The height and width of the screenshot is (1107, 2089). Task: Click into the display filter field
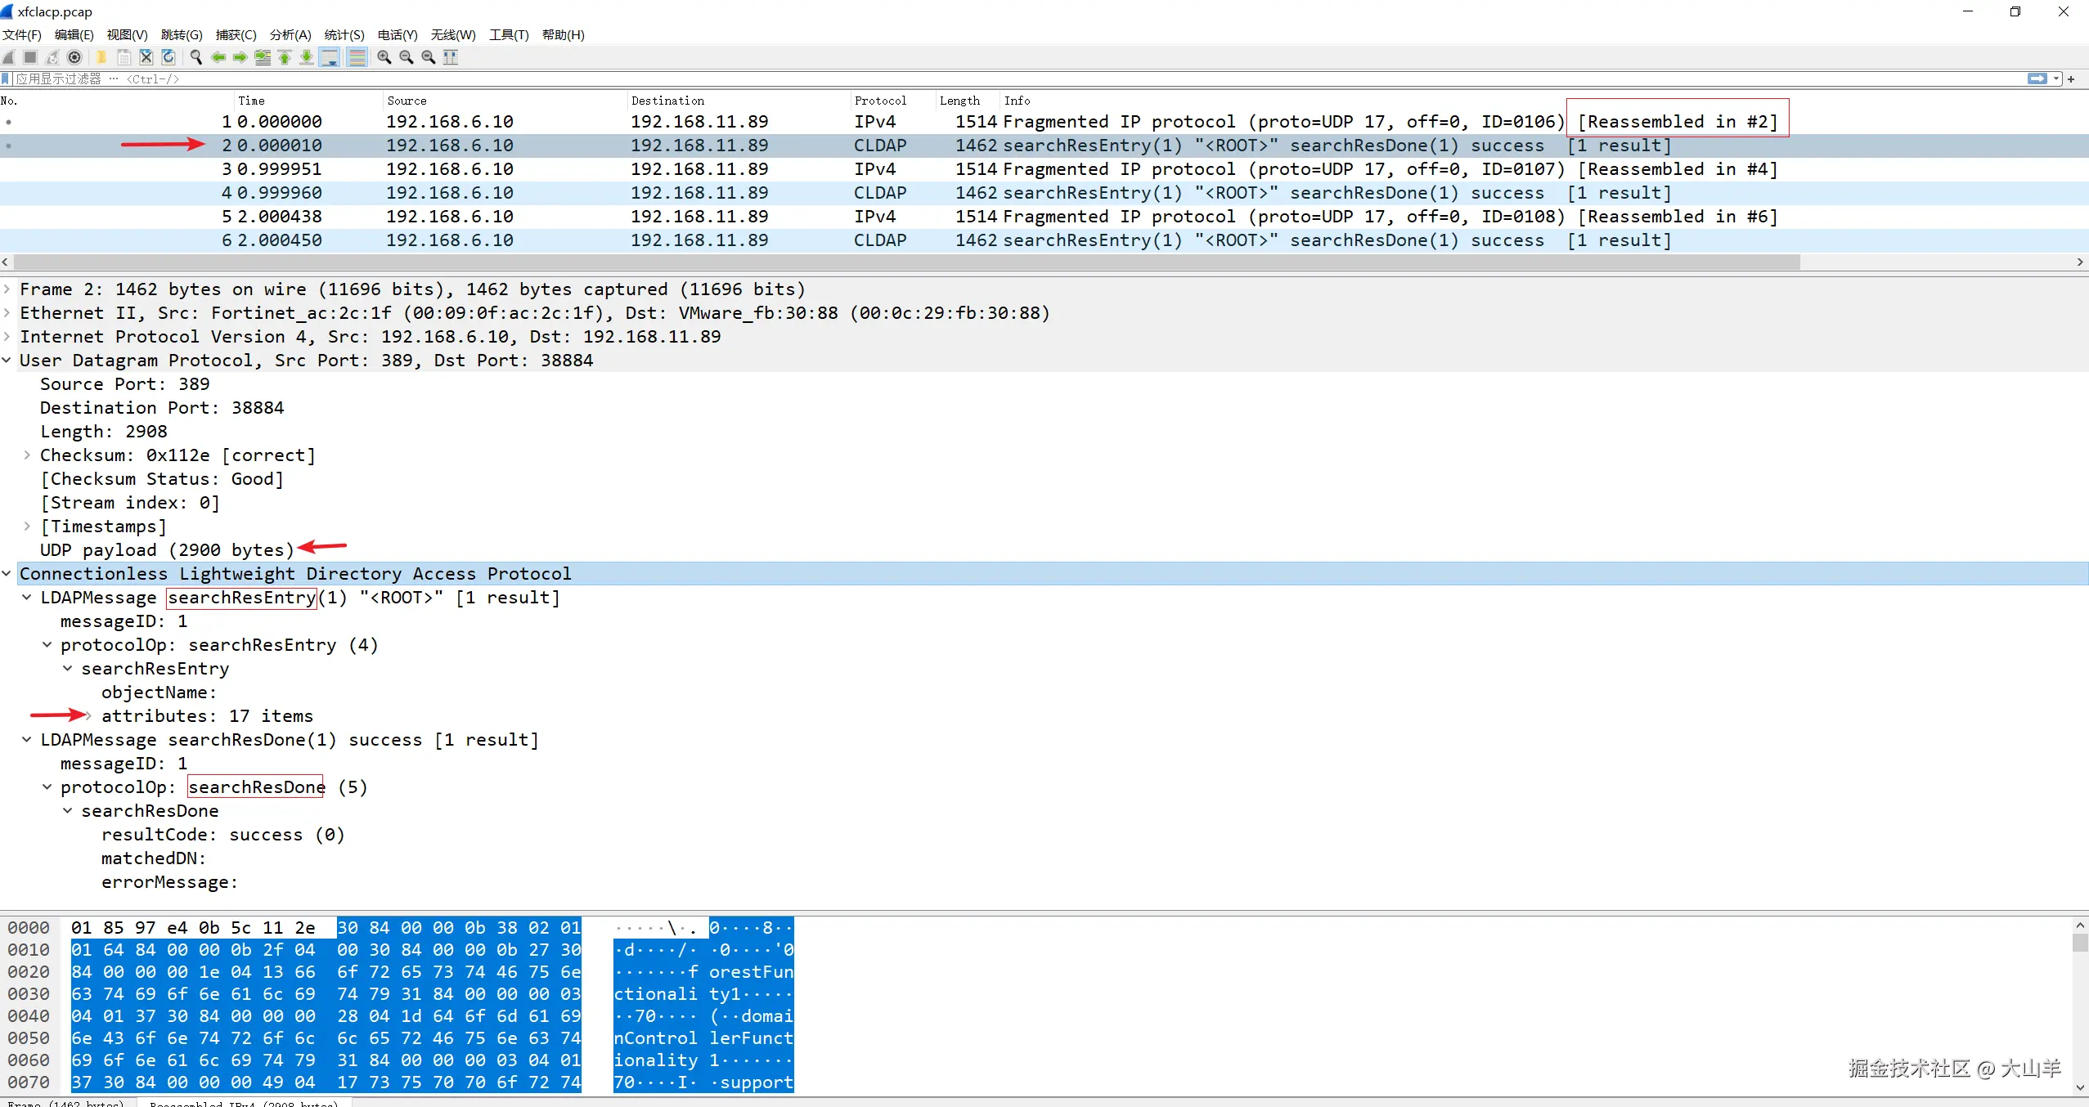tap(982, 79)
